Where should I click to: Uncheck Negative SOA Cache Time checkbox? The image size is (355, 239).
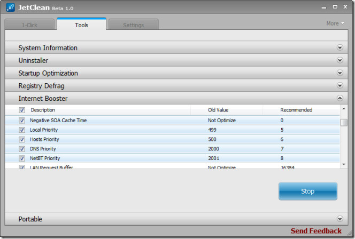pyautogui.click(x=22, y=121)
